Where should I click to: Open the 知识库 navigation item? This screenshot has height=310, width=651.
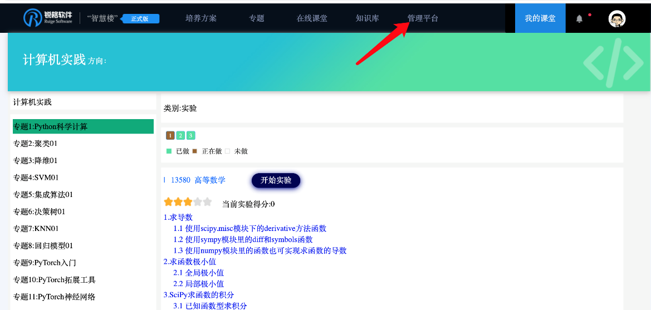(368, 18)
